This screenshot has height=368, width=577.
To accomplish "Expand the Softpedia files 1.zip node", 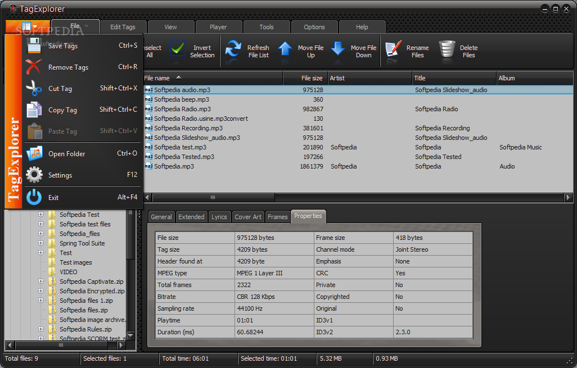I will (41, 301).
